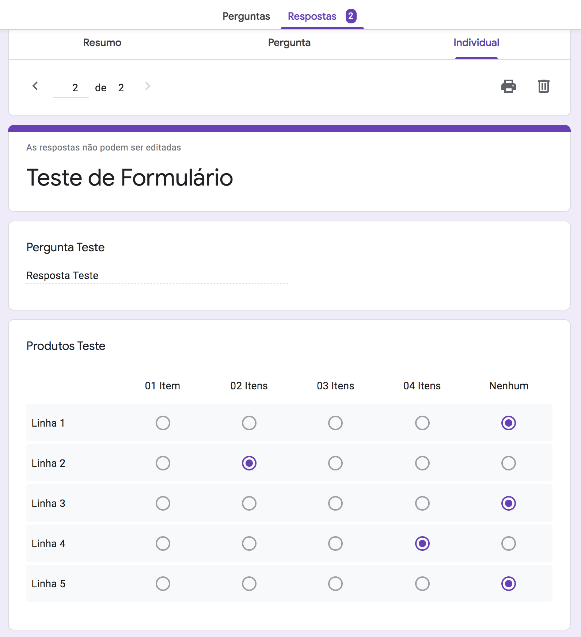Choose 02 Itens radio for Linha 2

(249, 463)
